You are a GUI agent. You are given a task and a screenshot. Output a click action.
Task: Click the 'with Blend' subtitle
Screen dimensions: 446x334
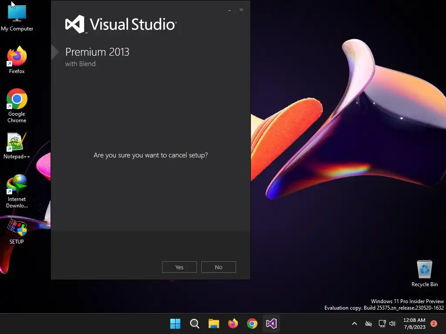81,64
